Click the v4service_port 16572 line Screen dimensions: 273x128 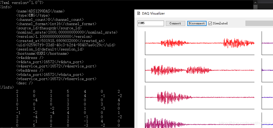pos(56,66)
